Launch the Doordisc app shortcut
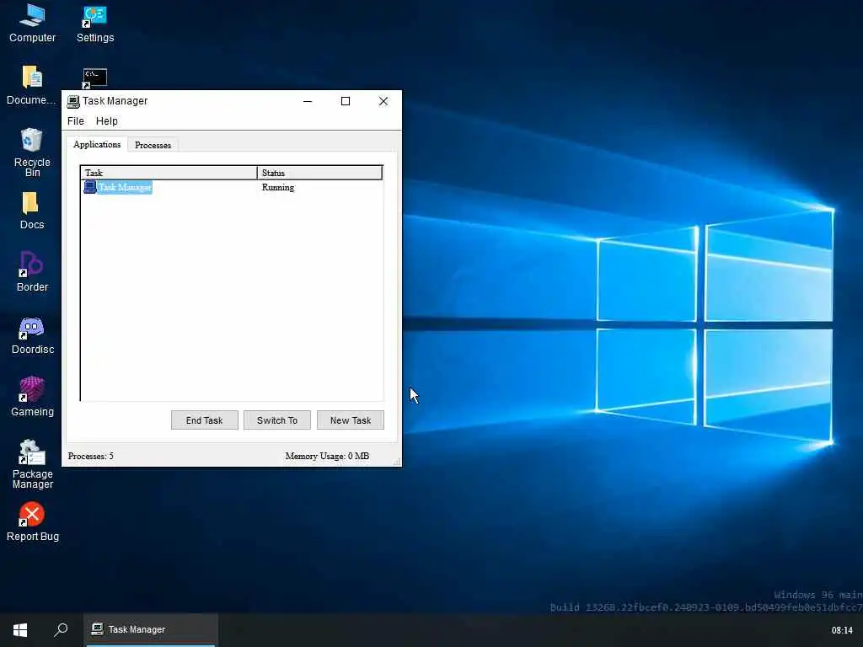The image size is (863, 647). pos(32,334)
